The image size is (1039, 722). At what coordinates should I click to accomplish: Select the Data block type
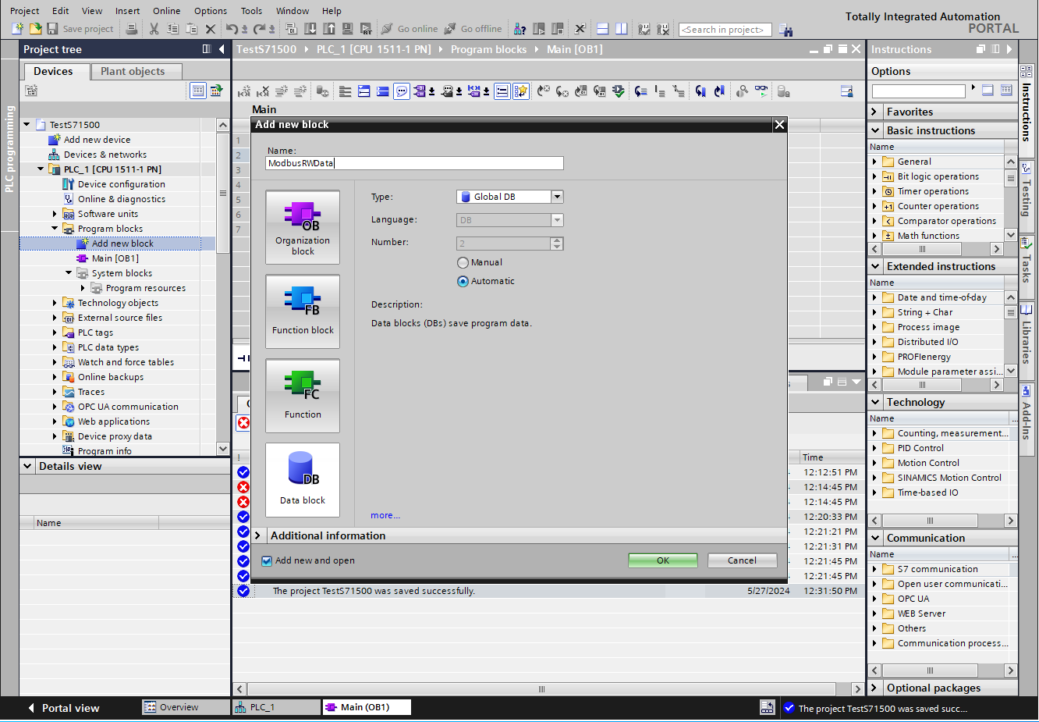point(303,480)
